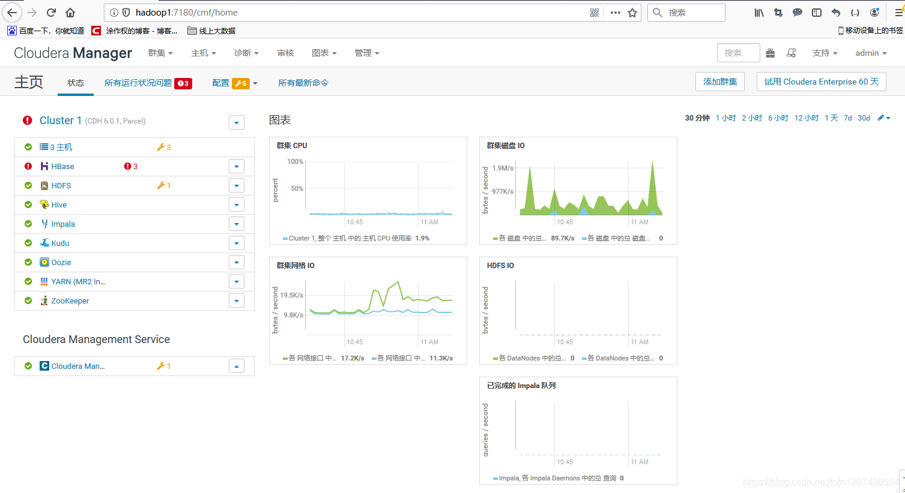
Task: Open the Cloudera Management Service actions dropdown
Action: click(x=237, y=366)
